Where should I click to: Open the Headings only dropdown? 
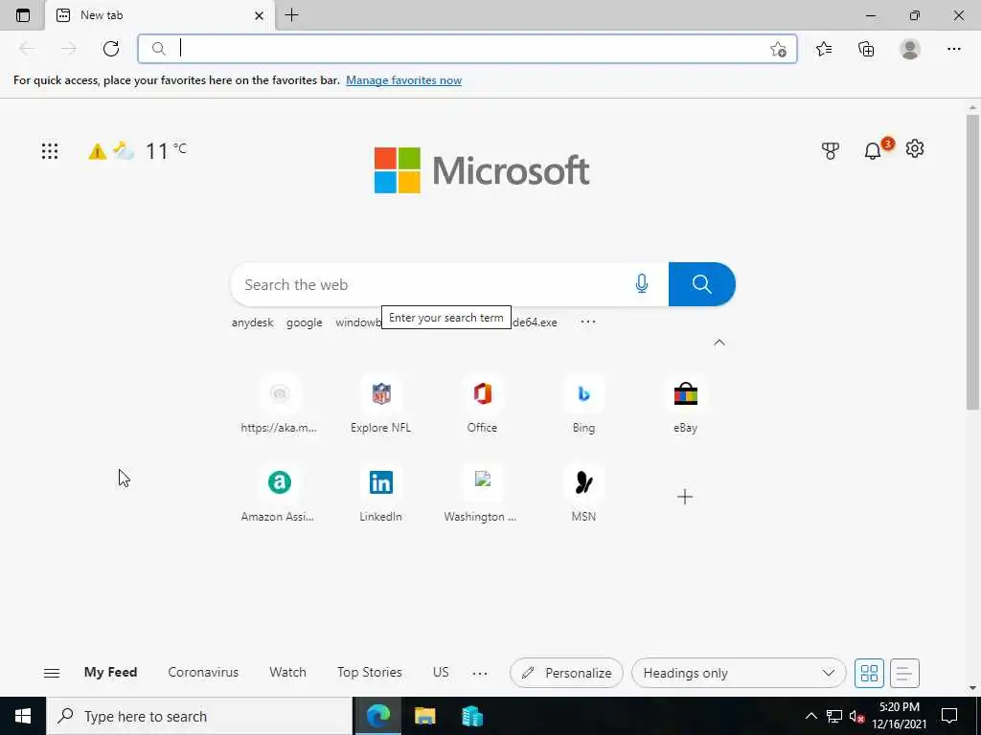[739, 673]
